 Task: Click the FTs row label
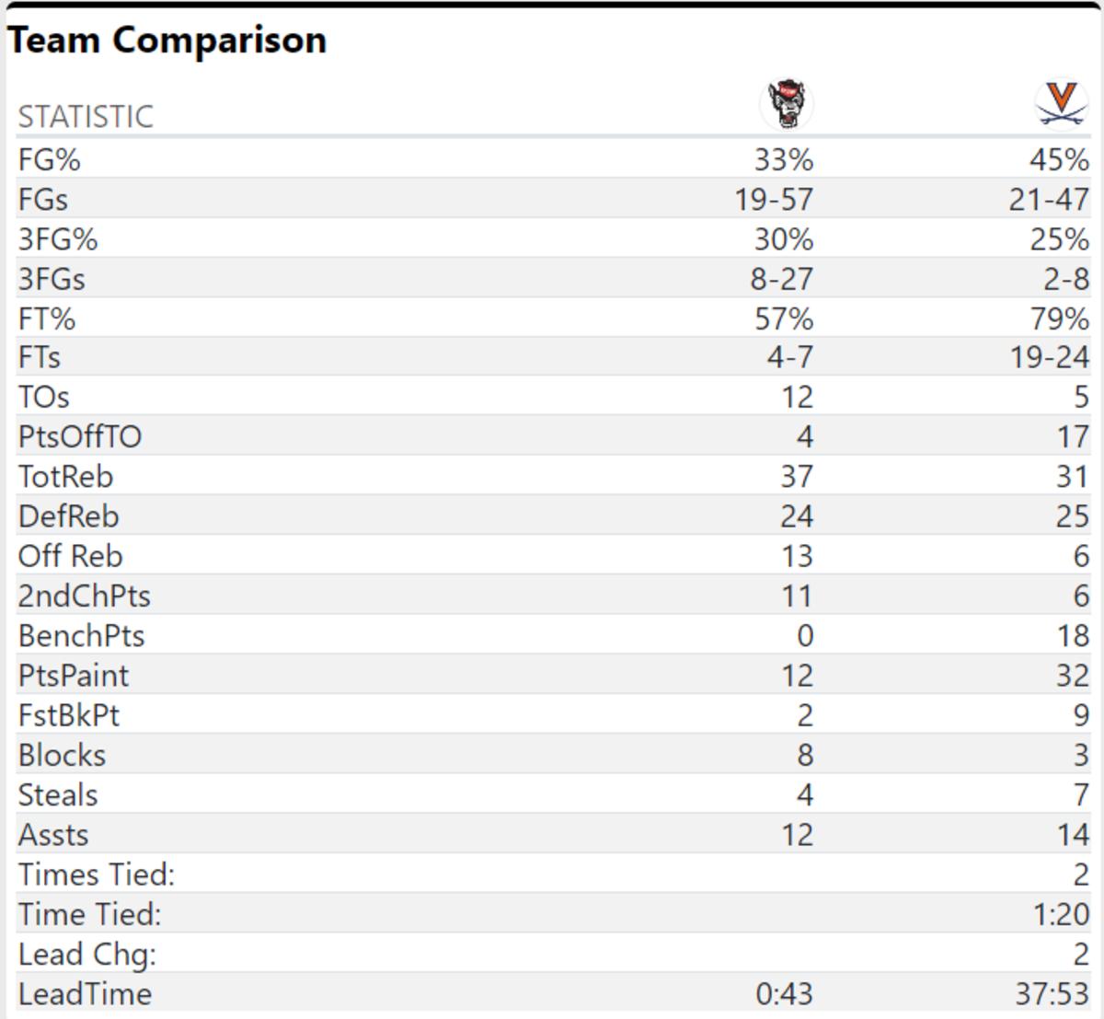40,357
